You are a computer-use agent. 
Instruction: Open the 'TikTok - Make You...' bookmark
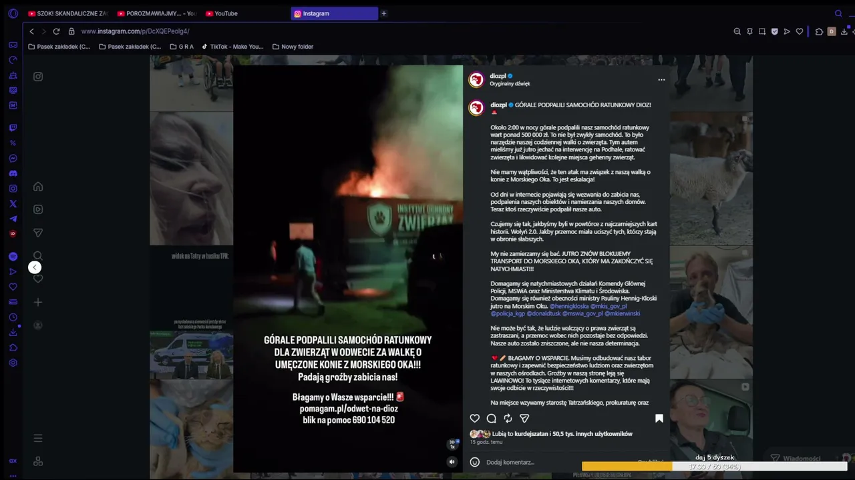pyautogui.click(x=232, y=47)
